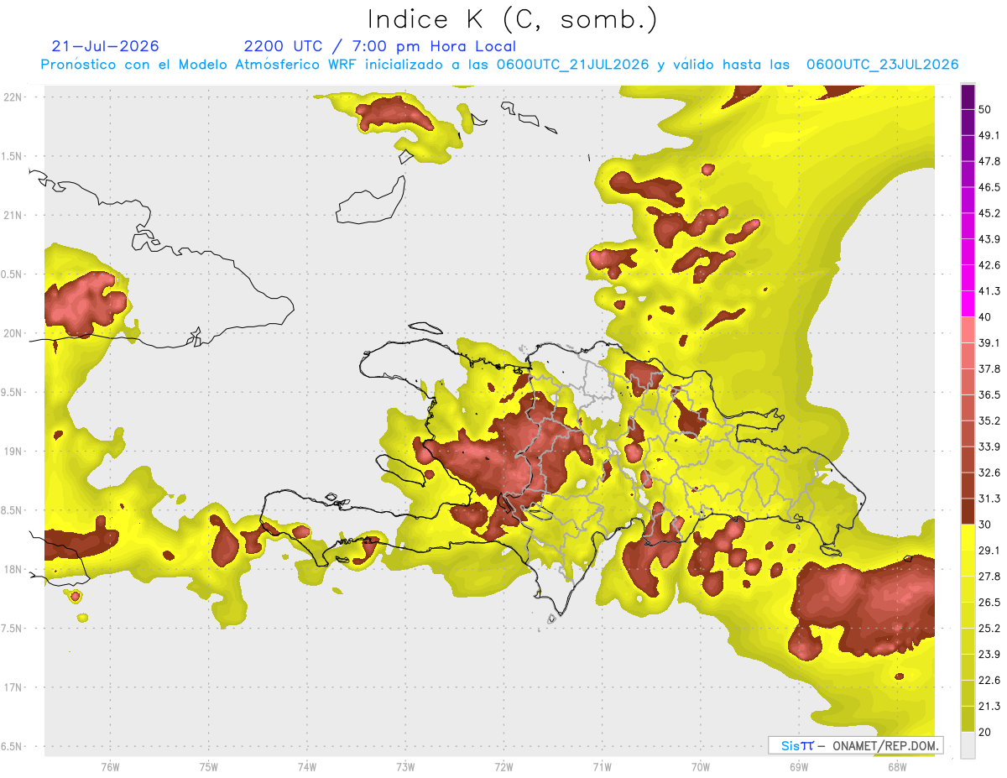Screen dimensions: 1007x778
Task: Click the '32.6' color scale value
Action: coord(989,473)
